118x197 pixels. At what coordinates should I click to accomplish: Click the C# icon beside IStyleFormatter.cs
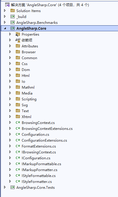[18, 181]
